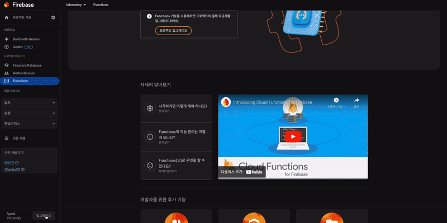Click Firestore Database icon in sidebar
The height and width of the screenshot is (223, 447).
7,65
